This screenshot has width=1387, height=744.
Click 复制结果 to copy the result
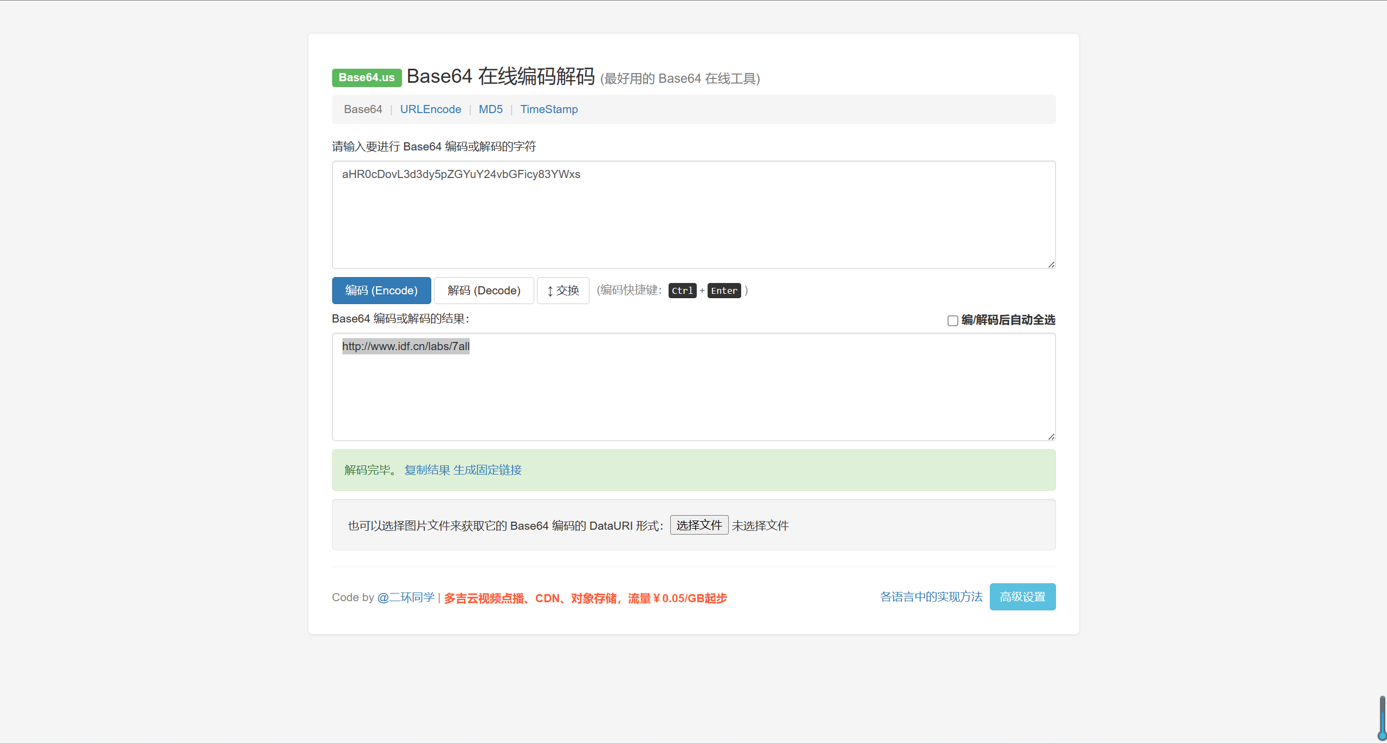tap(427, 470)
